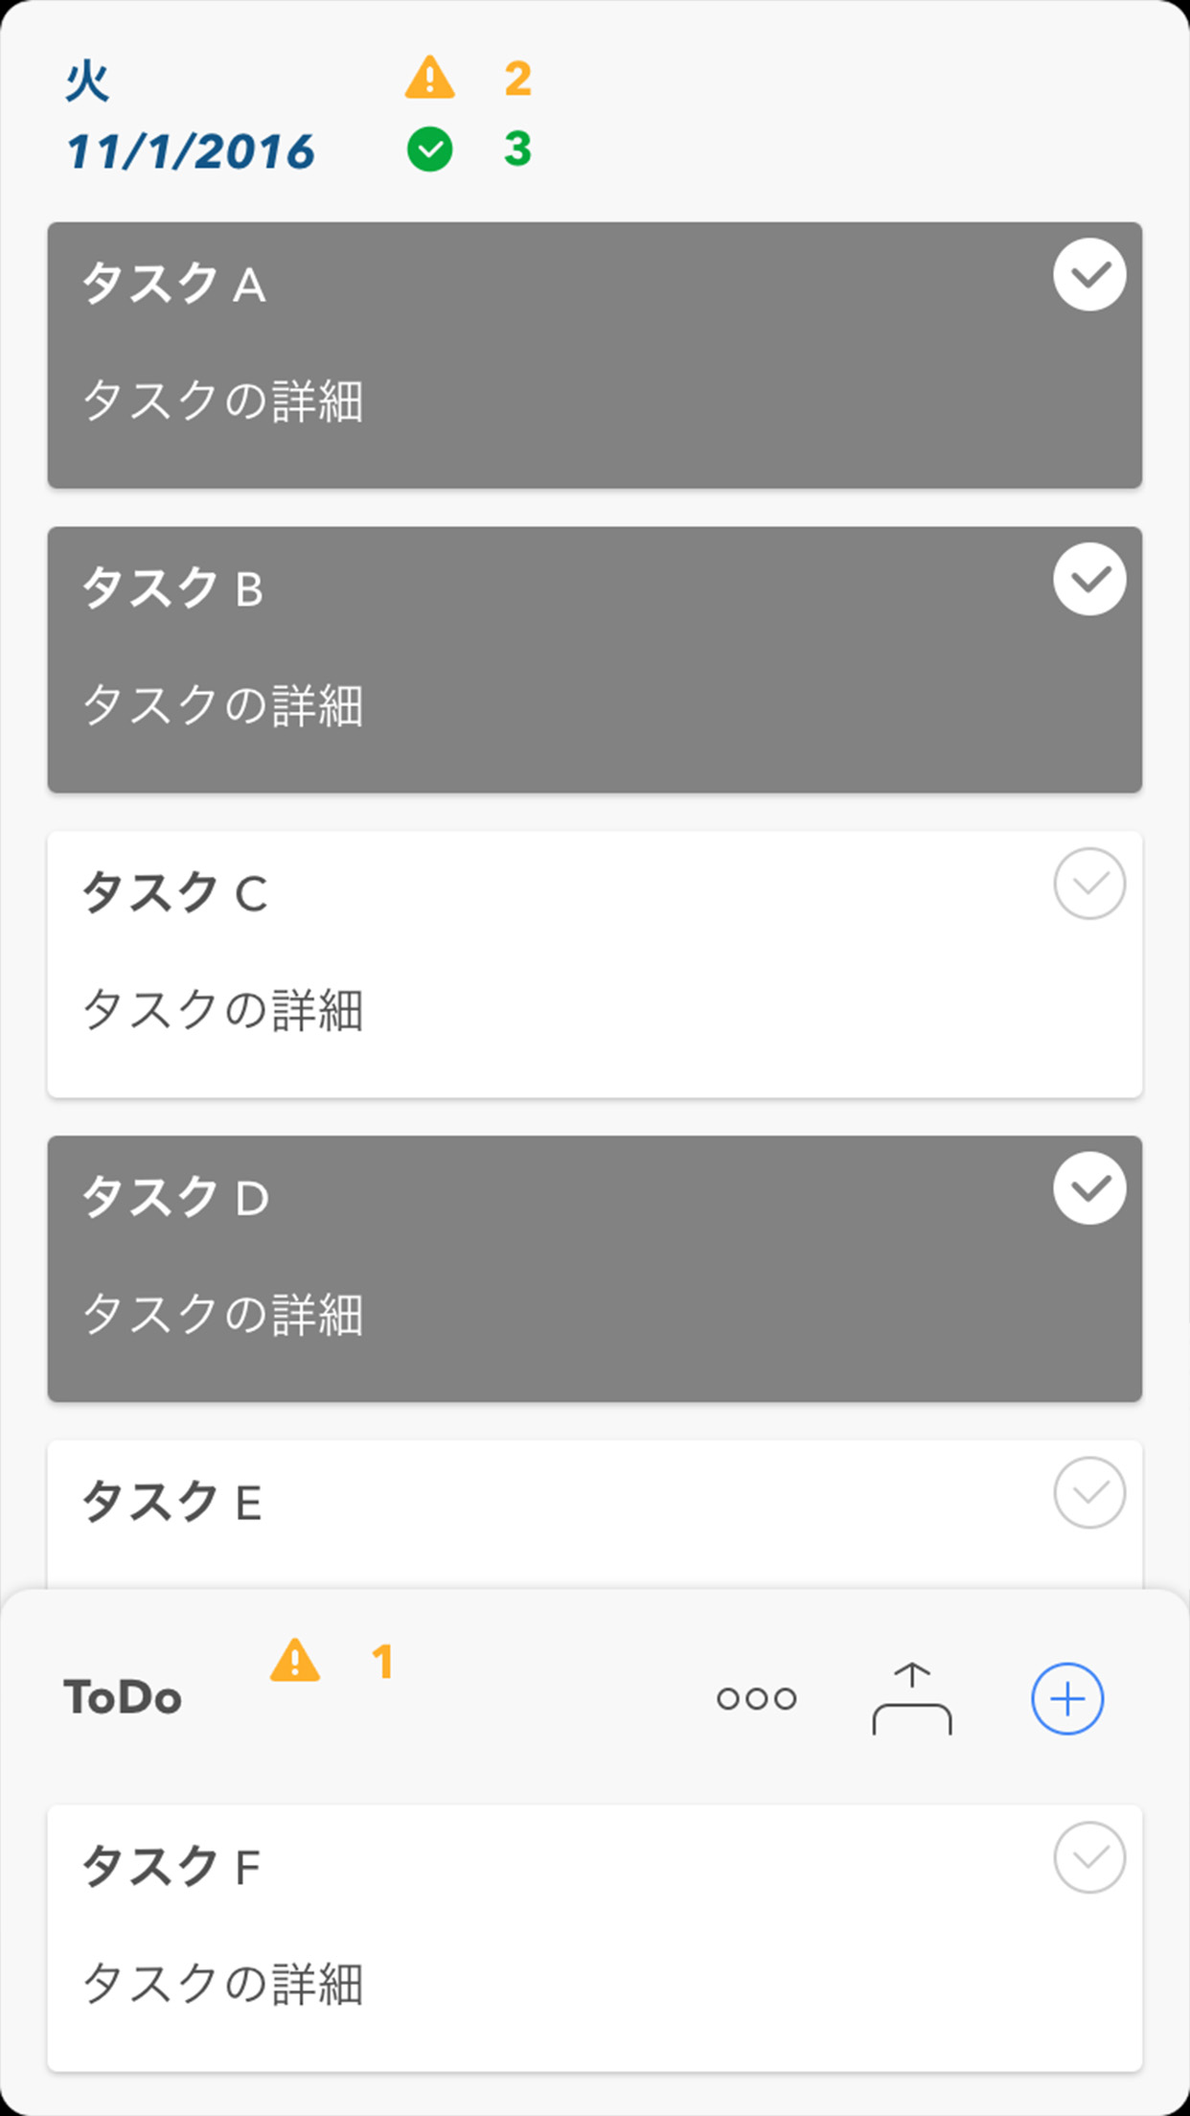Click the green completed count 3
This screenshot has height=2116, width=1190.
(517, 149)
